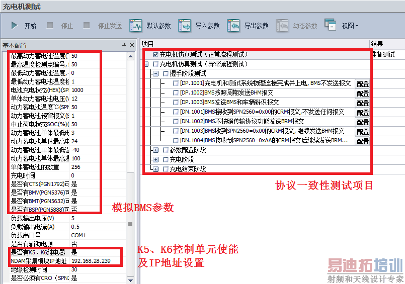Click the 动态参数 icon
This screenshot has width=405, height=284.
click(x=282, y=26)
